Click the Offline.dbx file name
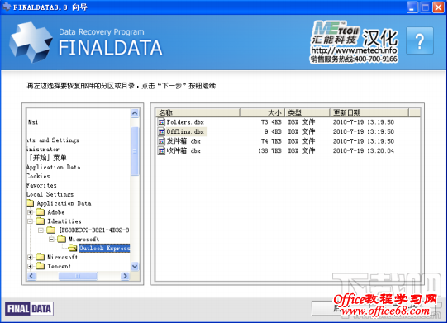This screenshot has height=323, width=448. [x=185, y=131]
